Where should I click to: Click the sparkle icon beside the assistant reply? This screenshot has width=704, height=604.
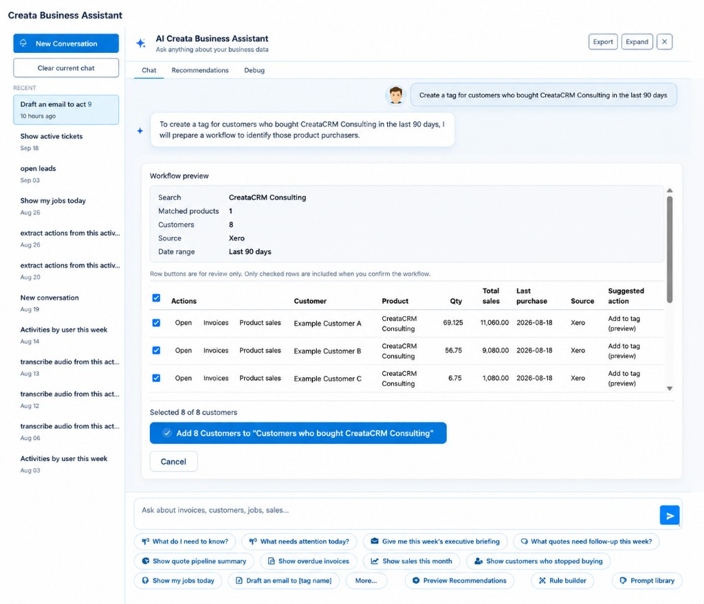point(140,131)
